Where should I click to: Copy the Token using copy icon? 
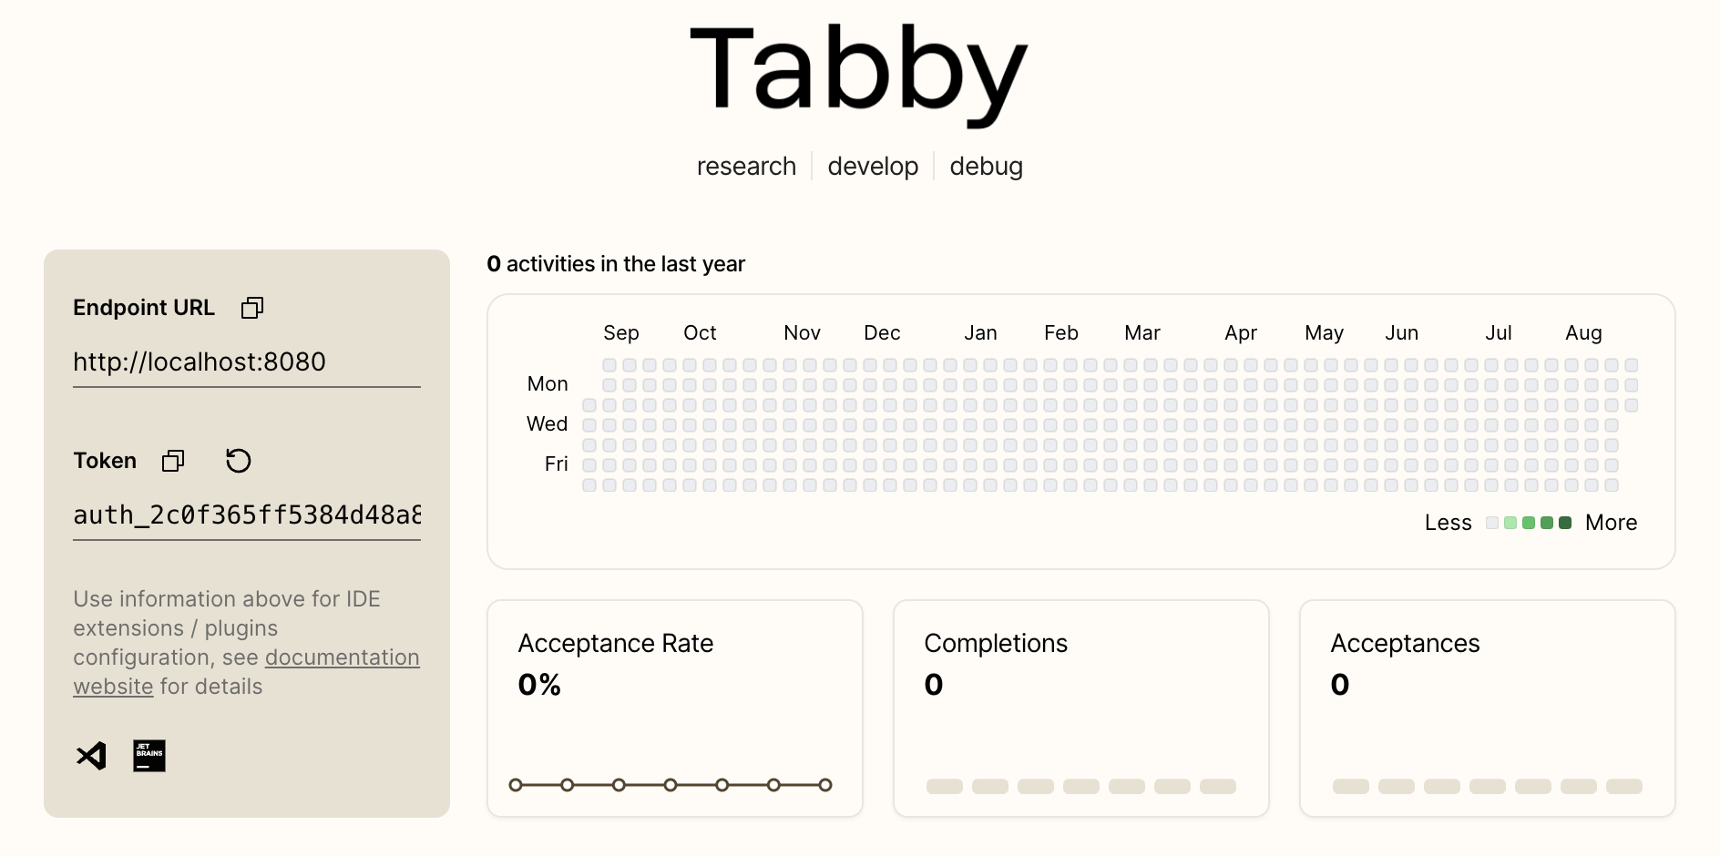(x=173, y=461)
